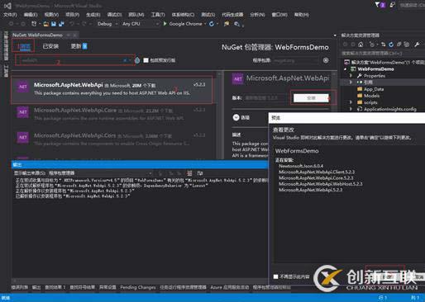Screen dimensions: 425x302
Task: Start debugging with Google Chrome play button
Action: (x=165, y=24)
